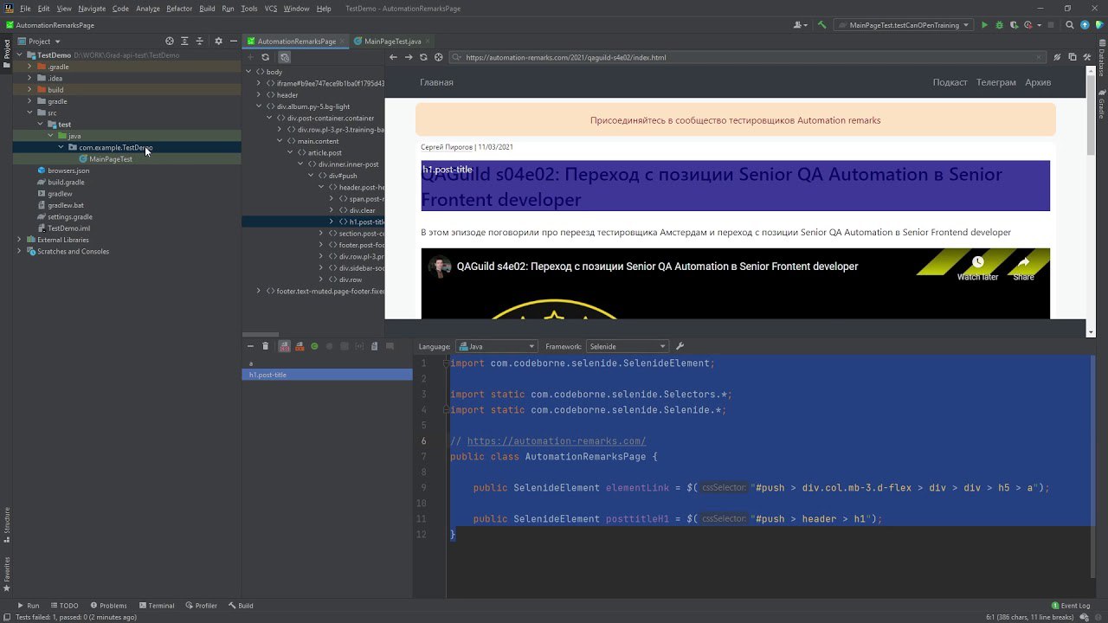Remove element with minus icon in elements list

[x=250, y=346]
